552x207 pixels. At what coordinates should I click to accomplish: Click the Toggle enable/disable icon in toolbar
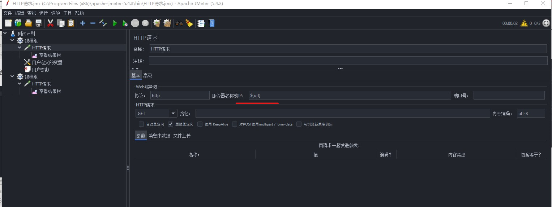[103, 23]
